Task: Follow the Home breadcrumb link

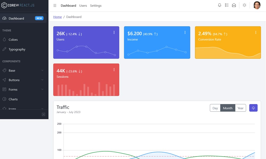Action: [x=57, y=17]
